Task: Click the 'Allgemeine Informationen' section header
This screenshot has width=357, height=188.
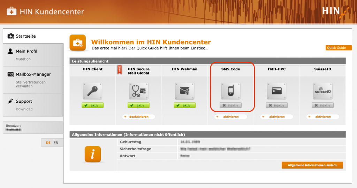Action: pos(208,135)
